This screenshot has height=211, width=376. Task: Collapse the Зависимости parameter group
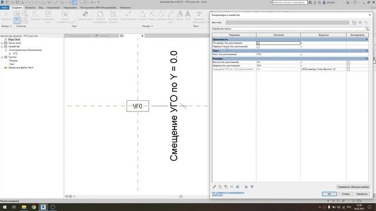(367, 39)
